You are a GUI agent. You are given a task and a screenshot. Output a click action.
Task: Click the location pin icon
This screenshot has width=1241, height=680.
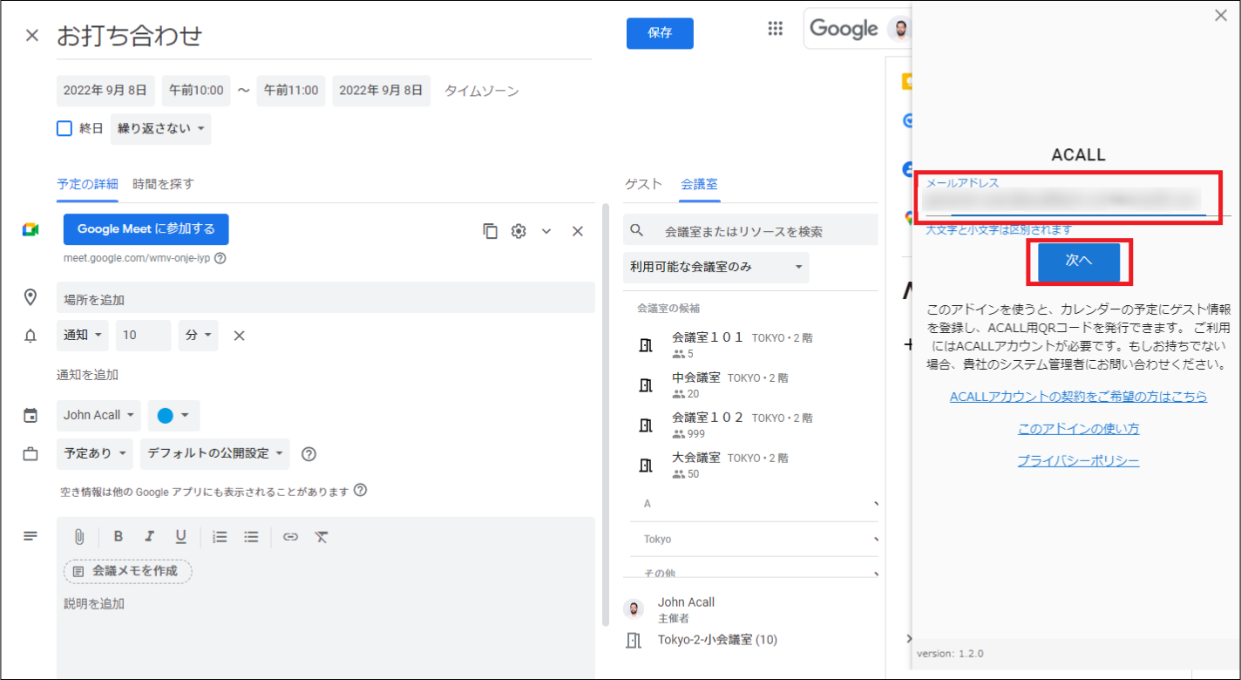pyautogui.click(x=31, y=298)
